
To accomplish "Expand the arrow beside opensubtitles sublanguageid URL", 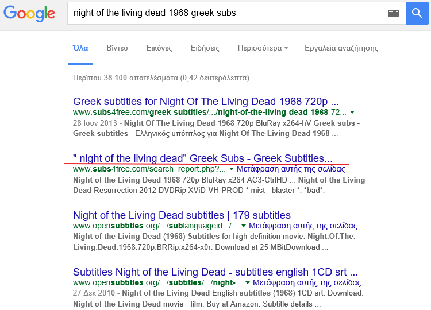I will pyautogui.click(x=243, y=226).
